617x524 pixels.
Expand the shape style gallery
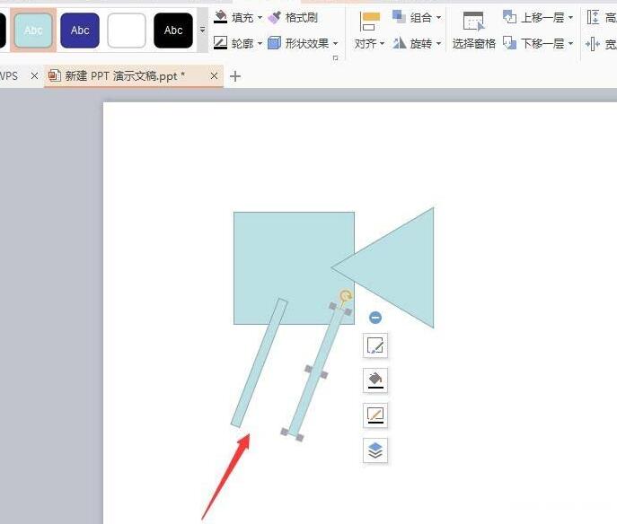[x=202, y=30]
